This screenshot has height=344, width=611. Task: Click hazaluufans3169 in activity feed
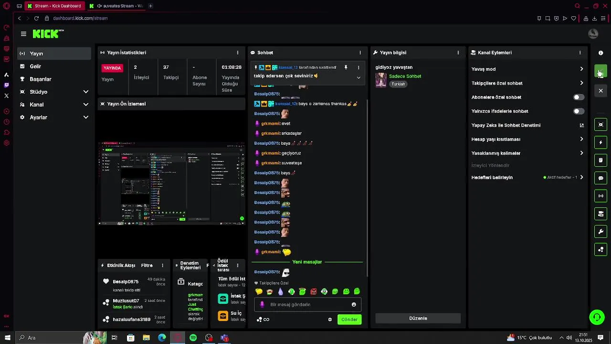point(132,319)
